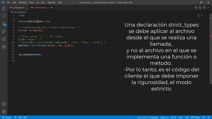Click the Prettier status bar item

point(195,117)
